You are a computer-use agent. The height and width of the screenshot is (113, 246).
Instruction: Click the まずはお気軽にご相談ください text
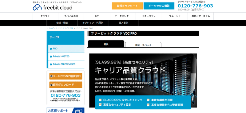[66, 92]
